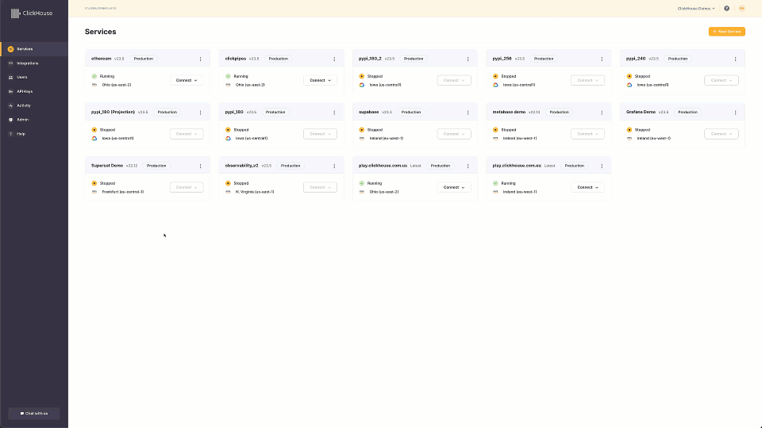This screenshot has width=762, height=428.
Task: Open API Keys from the sidebar
Action: click(x=25, y=91)
